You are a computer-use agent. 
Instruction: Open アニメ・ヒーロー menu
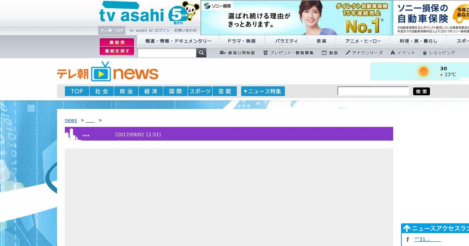pyautogui.click(x=363, y=41)
